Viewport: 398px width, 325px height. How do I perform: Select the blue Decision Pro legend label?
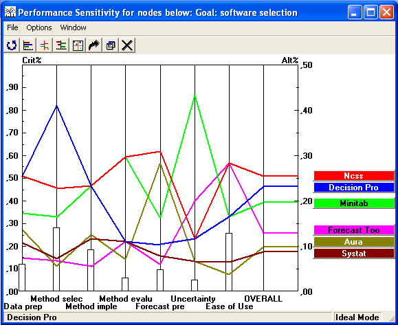(x=353, y=188)
